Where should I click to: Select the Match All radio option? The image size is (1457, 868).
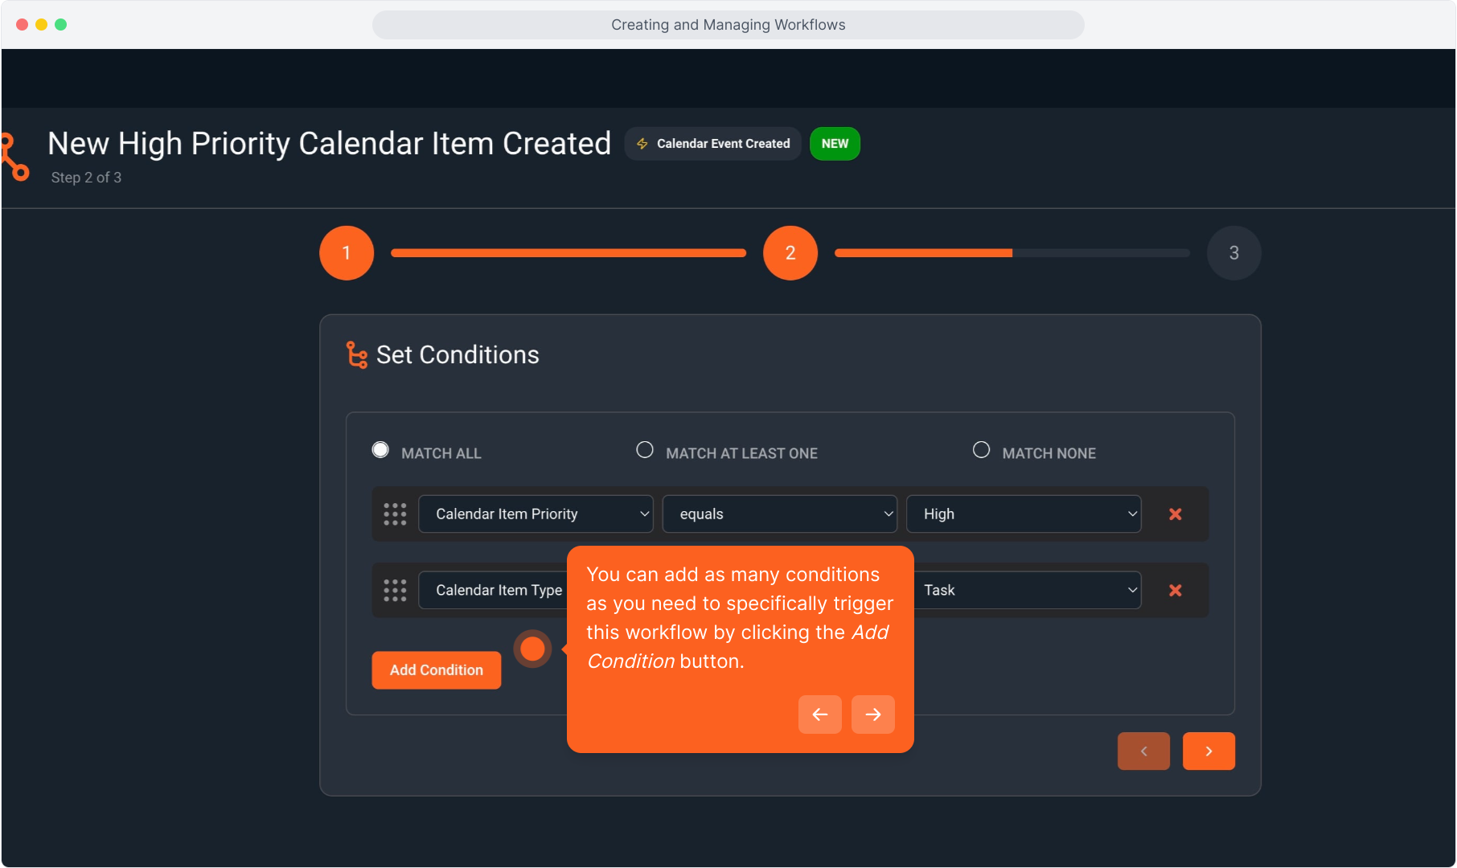pos(380,450)
